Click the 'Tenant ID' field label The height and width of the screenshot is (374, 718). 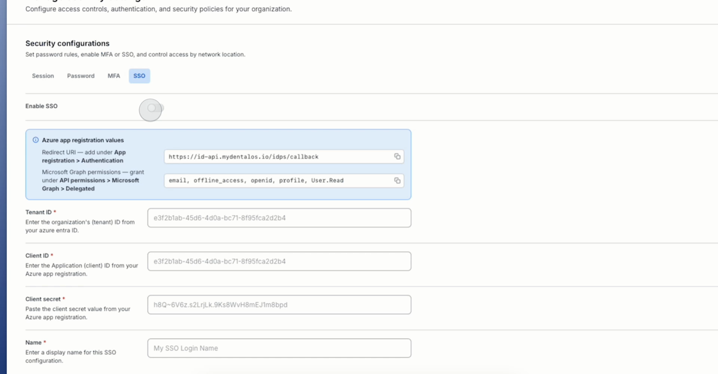click(x=39, y=212)
